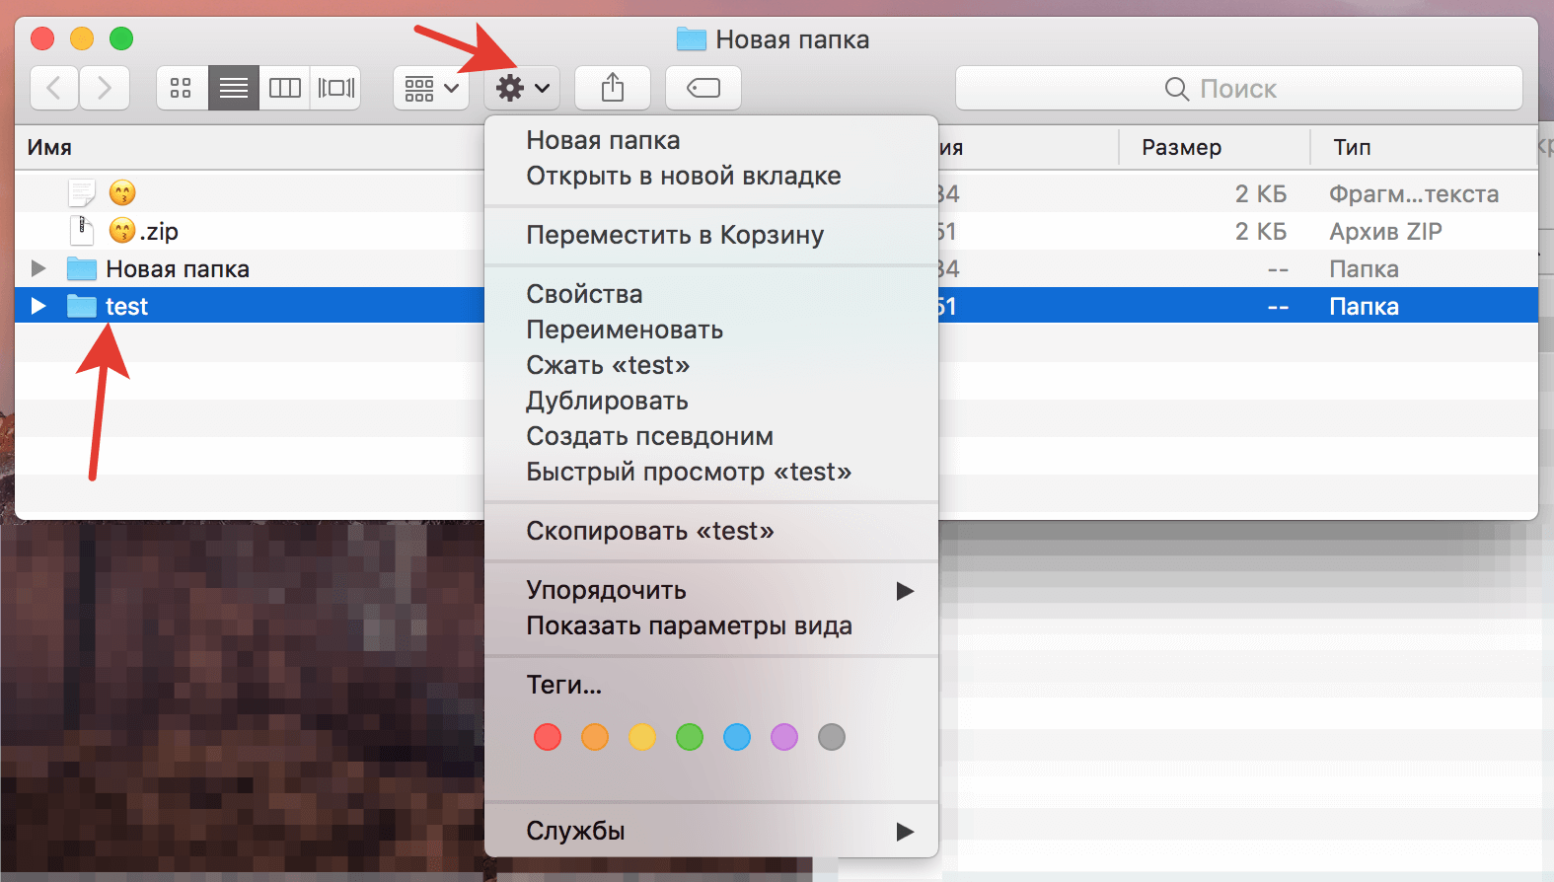
Task: Switch to Cover Flow view
Action: (x=335, y=89)
